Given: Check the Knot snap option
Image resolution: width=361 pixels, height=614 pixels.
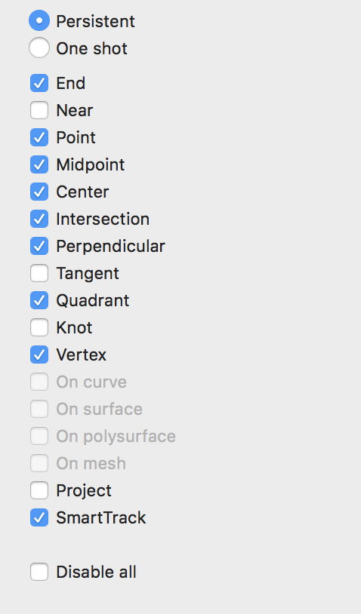Looking at the screenshot, I should pos(39,327).
